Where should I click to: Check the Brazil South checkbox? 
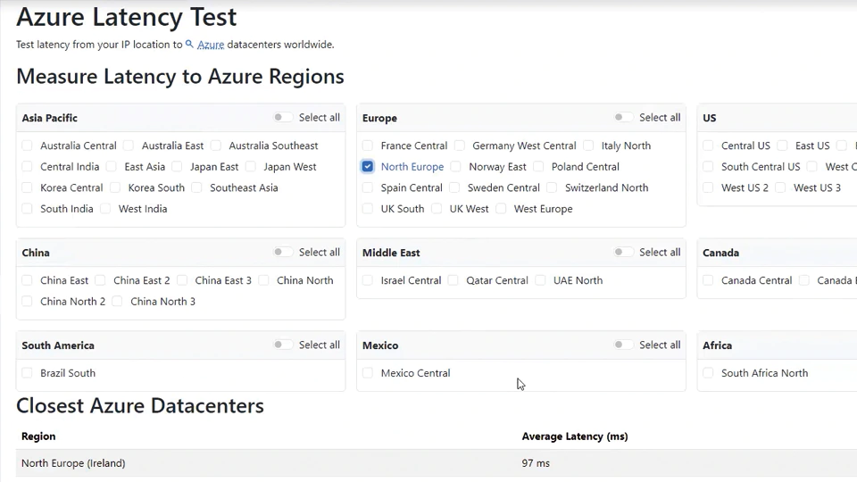(x=27, y=373)
